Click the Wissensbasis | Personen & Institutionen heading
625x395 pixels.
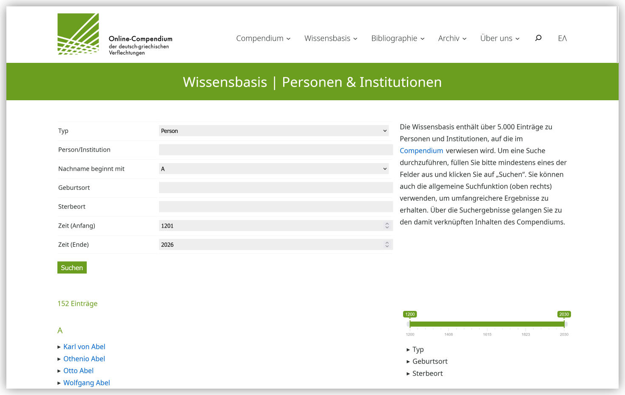coord(312,82)
